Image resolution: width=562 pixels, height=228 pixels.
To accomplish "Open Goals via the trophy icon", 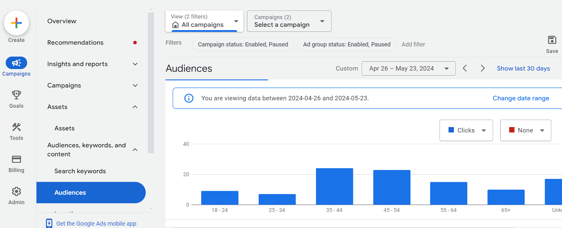I will (16, 95).
